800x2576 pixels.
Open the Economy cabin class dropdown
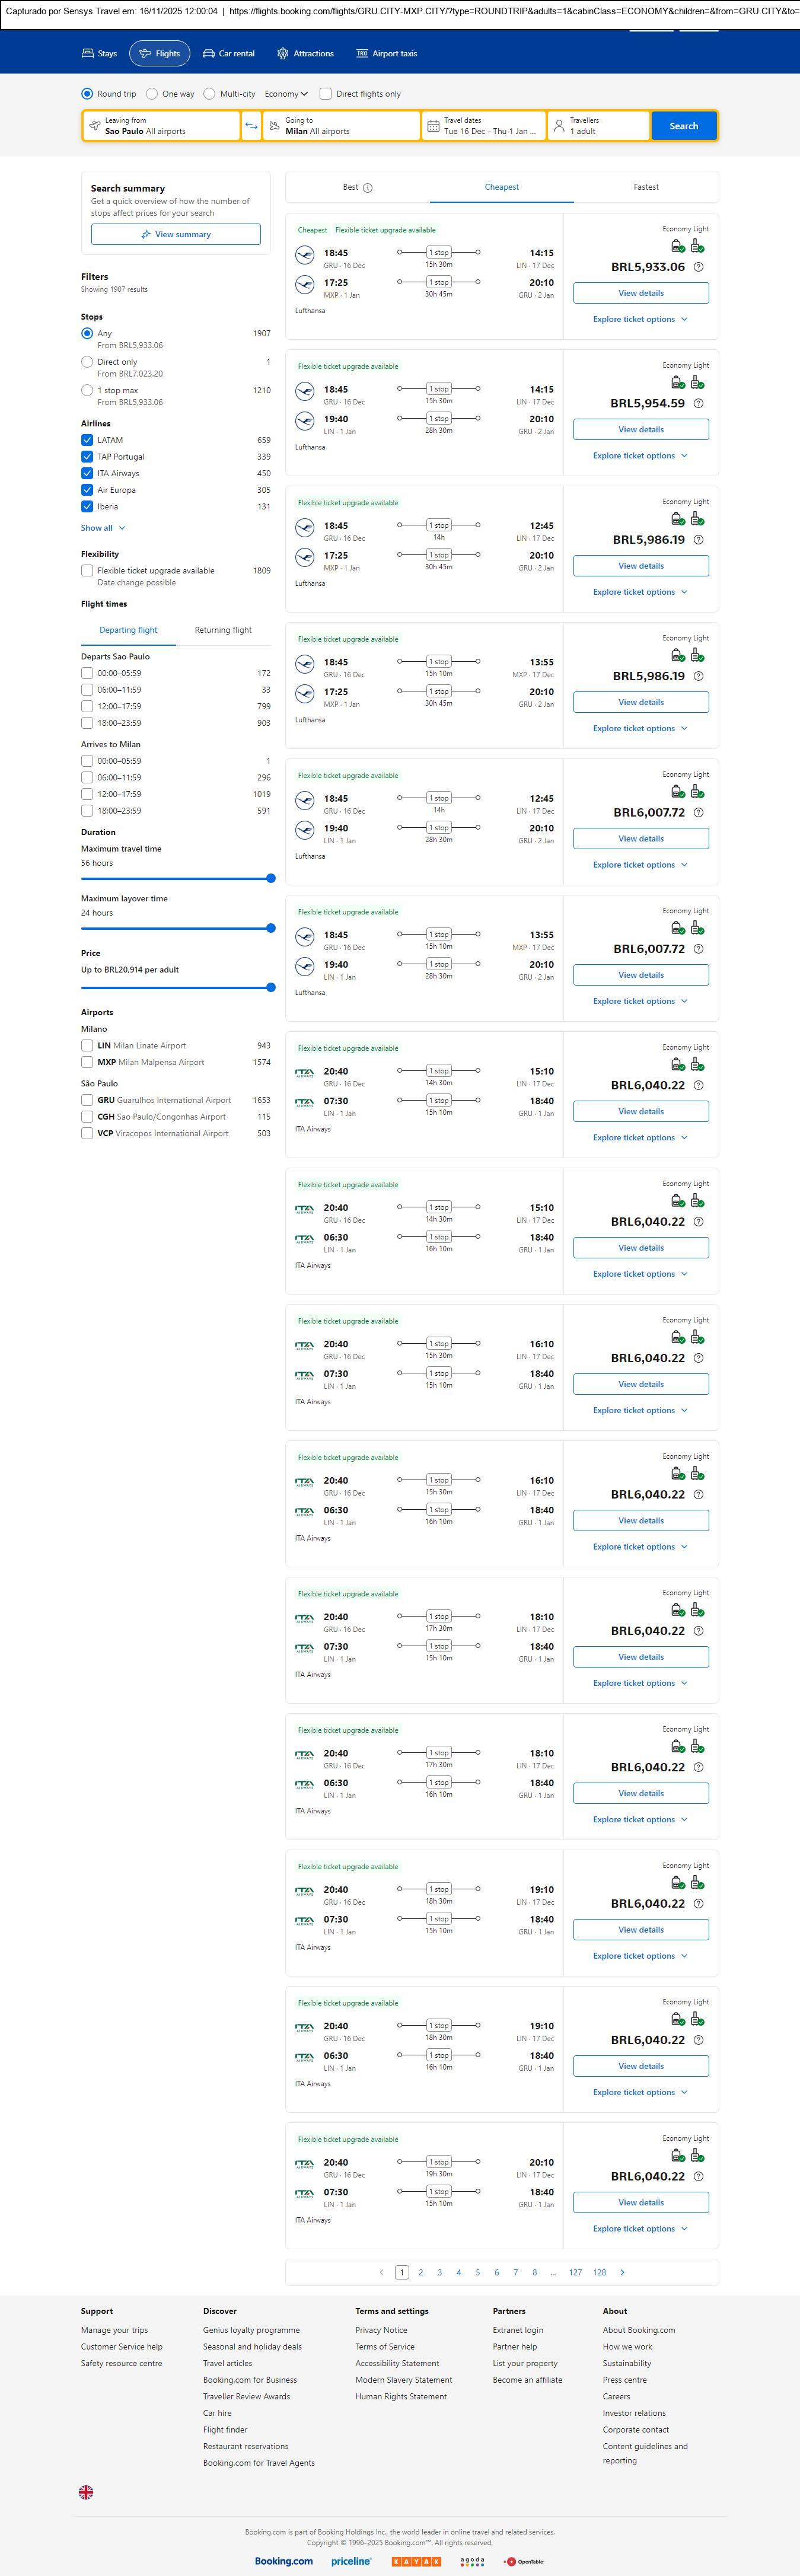[x=286, y=94]
